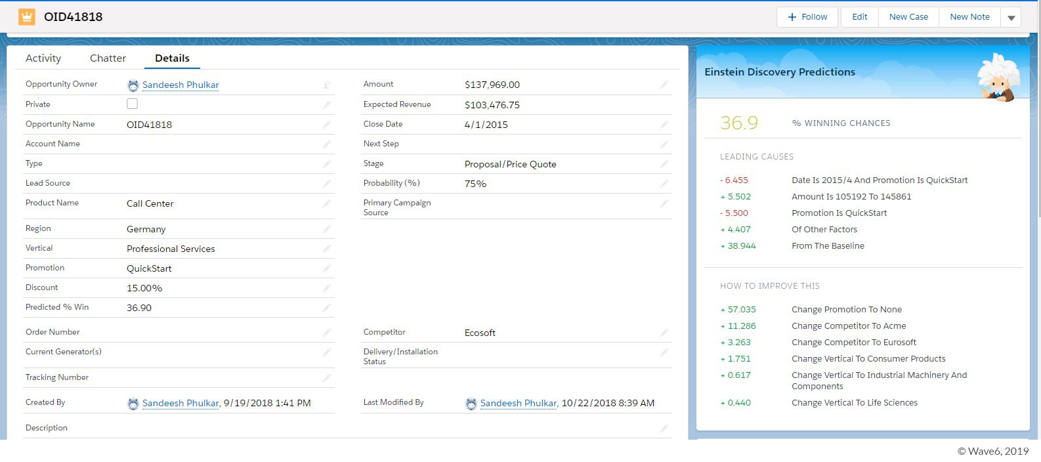The image size is (1041, 462).
Task: Edit Tracking Number via pencil icon
Action: click(x=326, y=378)
